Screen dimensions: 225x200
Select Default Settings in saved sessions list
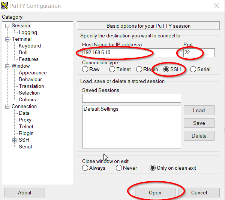(101, 109)
